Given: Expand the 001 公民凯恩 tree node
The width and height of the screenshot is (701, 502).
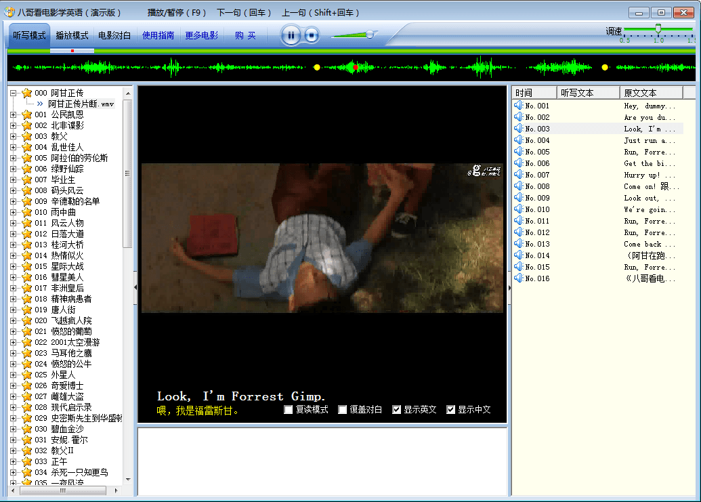Looking at the screenshot, I should [x=13, y=114].
